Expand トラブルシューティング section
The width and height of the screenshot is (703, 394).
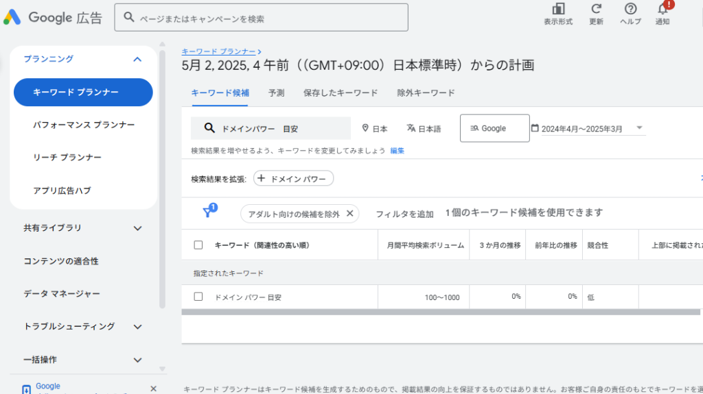[137, 327]
